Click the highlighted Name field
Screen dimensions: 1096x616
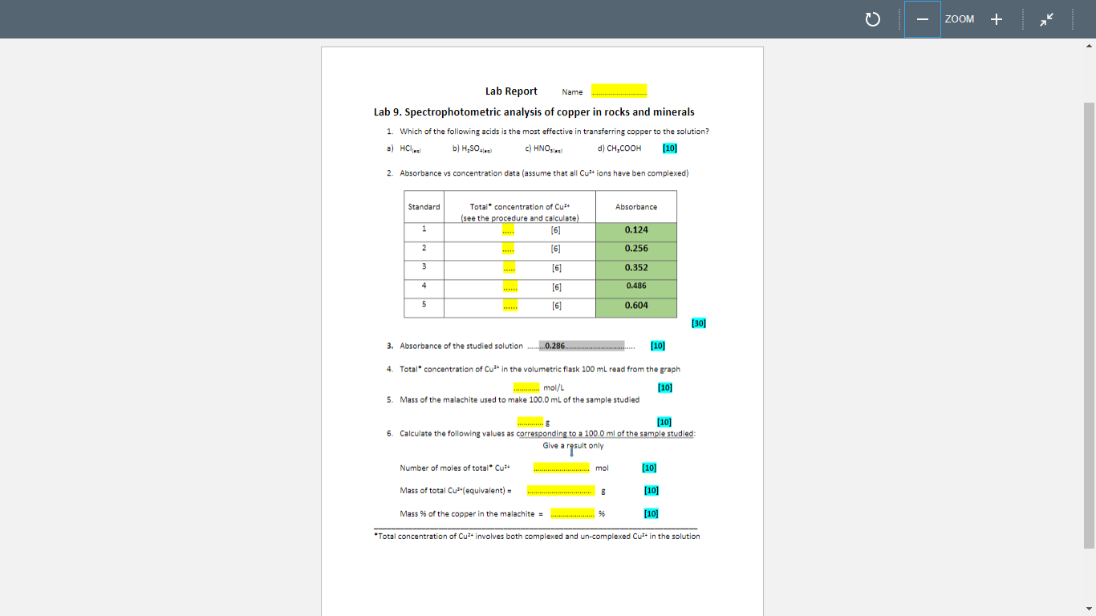click(619, 91)
